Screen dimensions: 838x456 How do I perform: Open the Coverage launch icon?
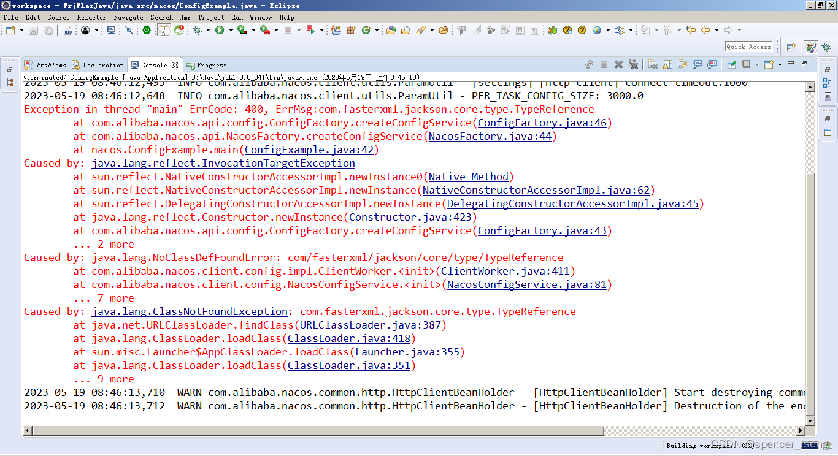click(241, 30)
